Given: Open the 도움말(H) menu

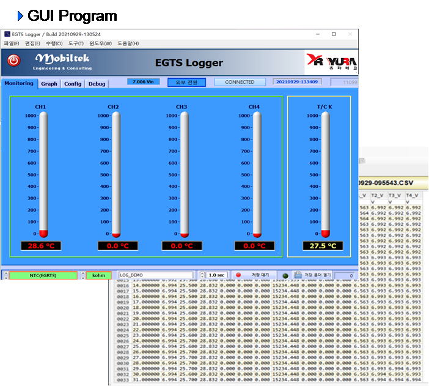Looking at the screenshot, I should [x=128, y=43].
